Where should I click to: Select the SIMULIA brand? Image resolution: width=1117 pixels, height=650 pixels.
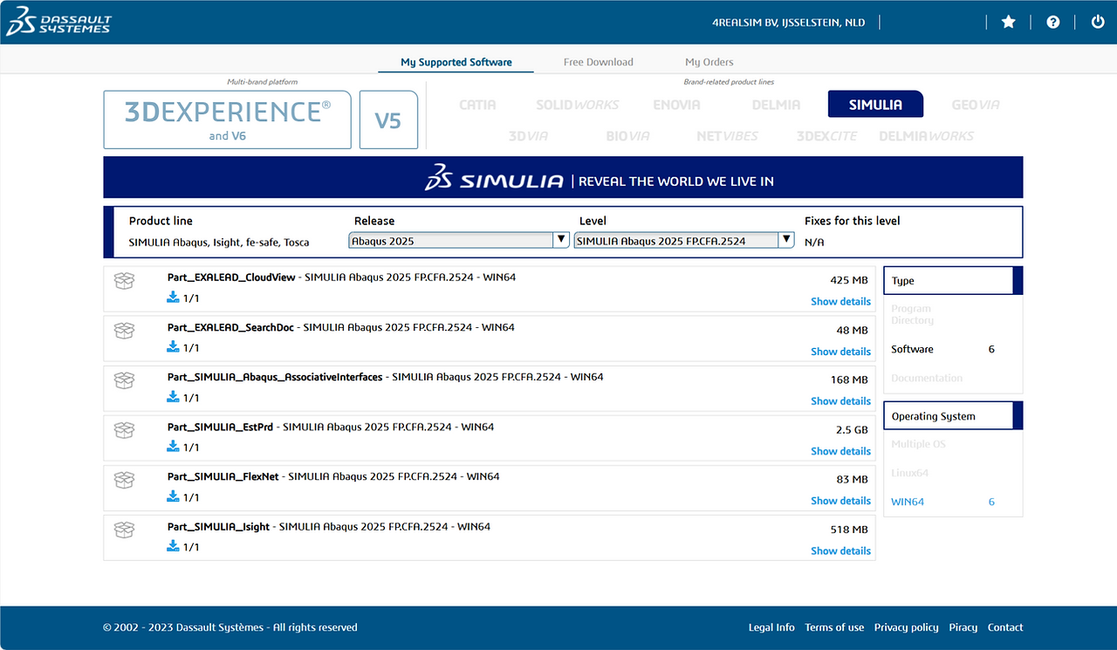tap(875, 104)
